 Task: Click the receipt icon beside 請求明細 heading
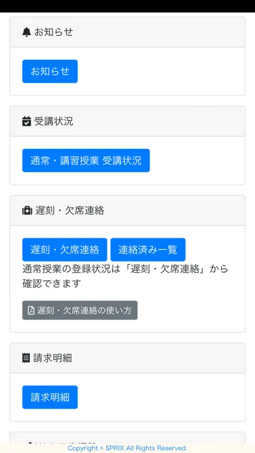click(26, 358)
